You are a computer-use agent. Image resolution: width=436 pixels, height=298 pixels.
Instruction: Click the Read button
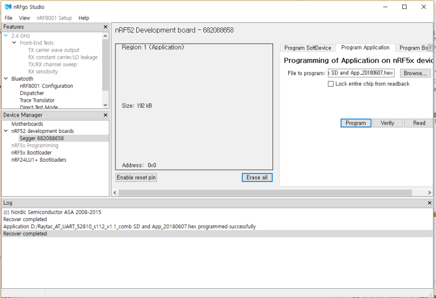(x=419, y=123)
